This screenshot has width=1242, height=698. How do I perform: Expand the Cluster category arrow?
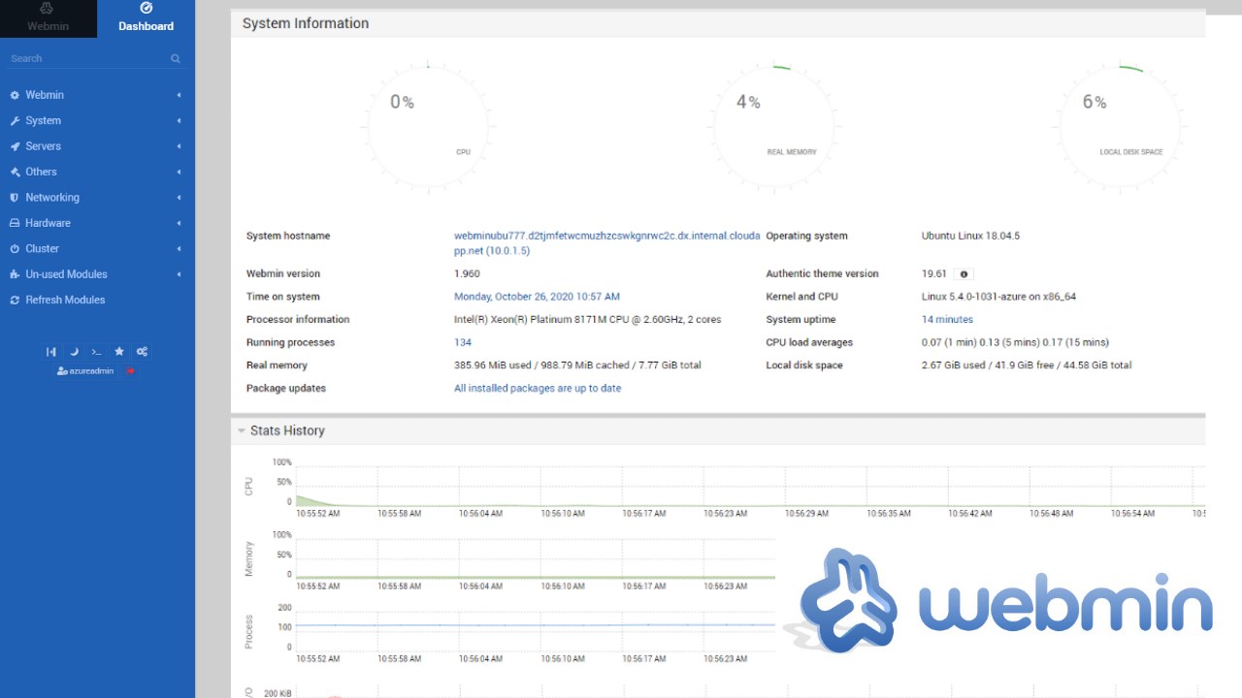pyautogui.click(x=180, y=248)
